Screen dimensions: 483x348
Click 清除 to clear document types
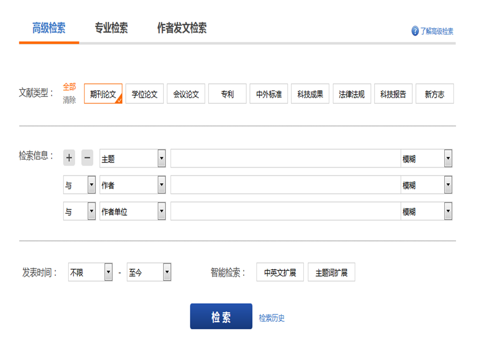69,100
